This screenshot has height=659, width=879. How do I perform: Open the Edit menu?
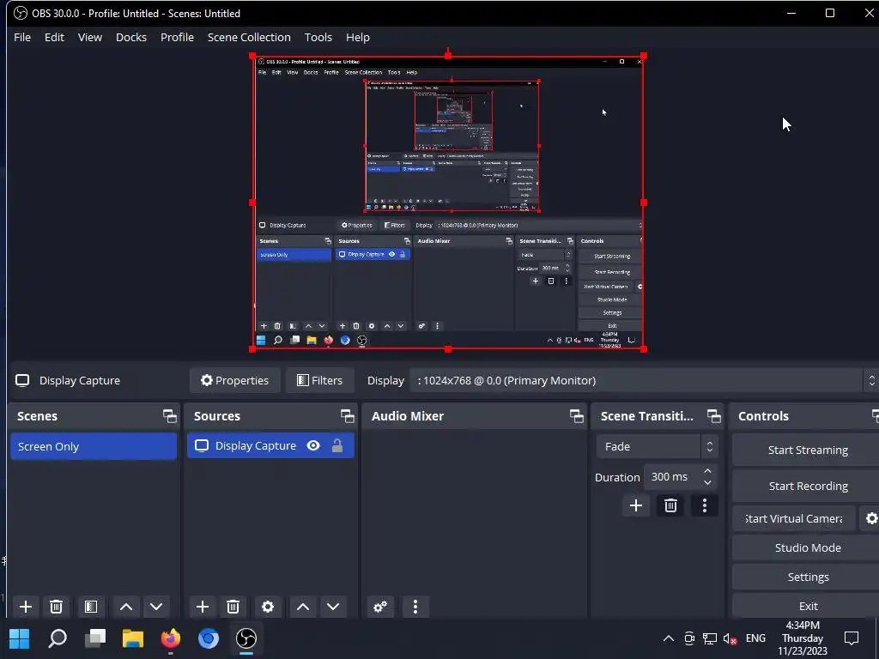click(x=54, y=37)
